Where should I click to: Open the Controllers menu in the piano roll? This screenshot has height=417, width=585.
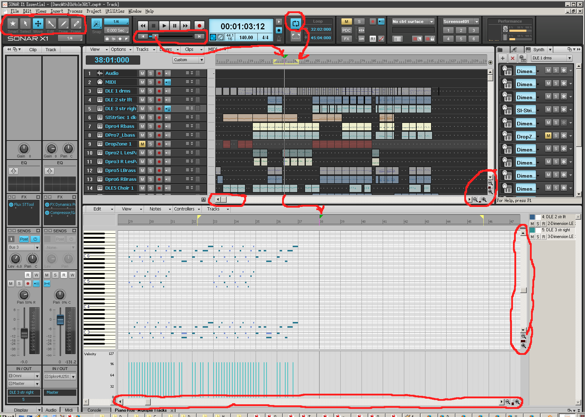pos(186,209)
